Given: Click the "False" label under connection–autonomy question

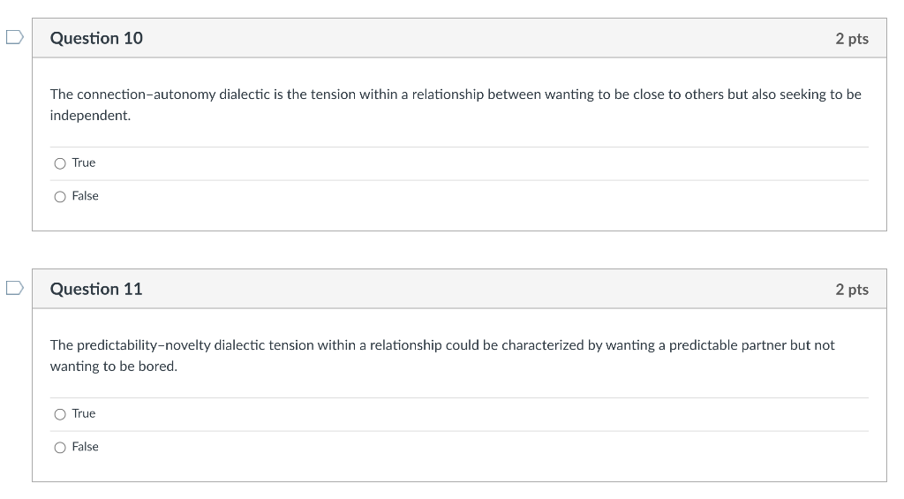Looking at the screenshot, I should click(x=86, y=196).
